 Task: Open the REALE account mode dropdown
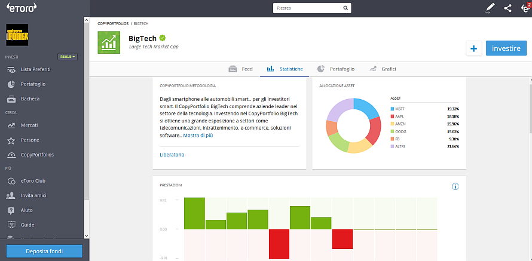click(68, 57)
